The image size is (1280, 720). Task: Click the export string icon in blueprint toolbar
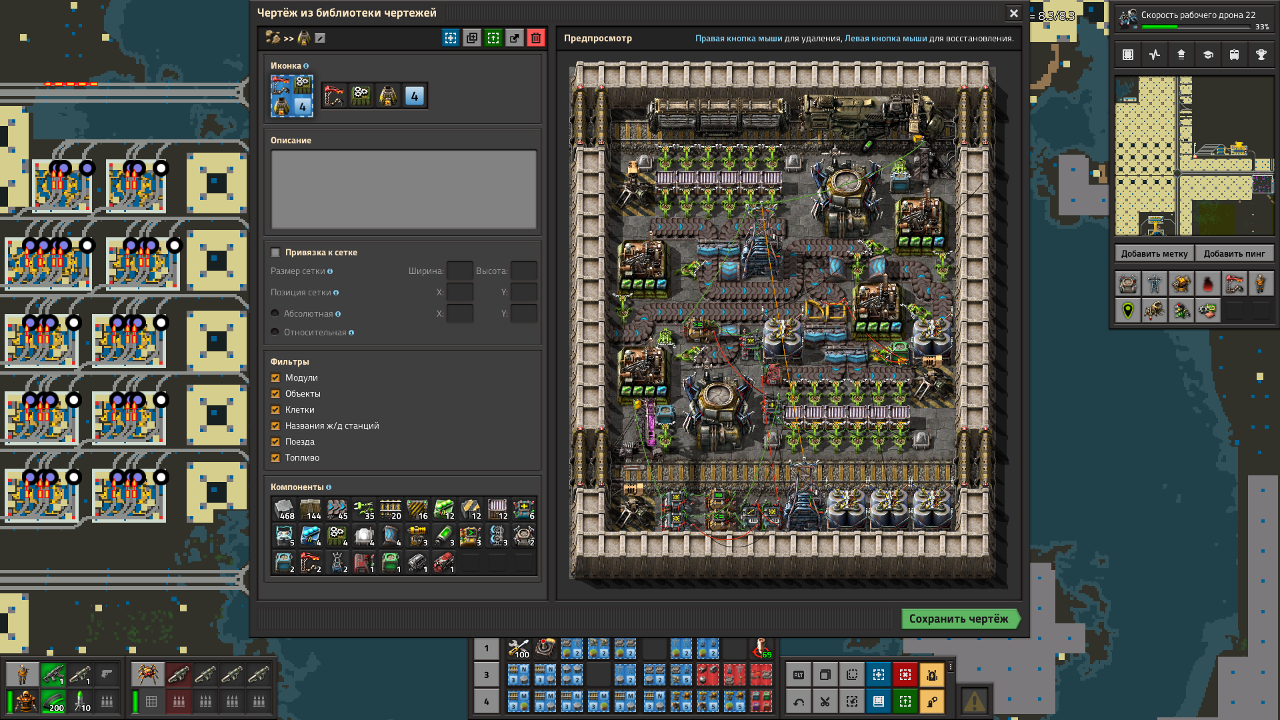[514, 38]
